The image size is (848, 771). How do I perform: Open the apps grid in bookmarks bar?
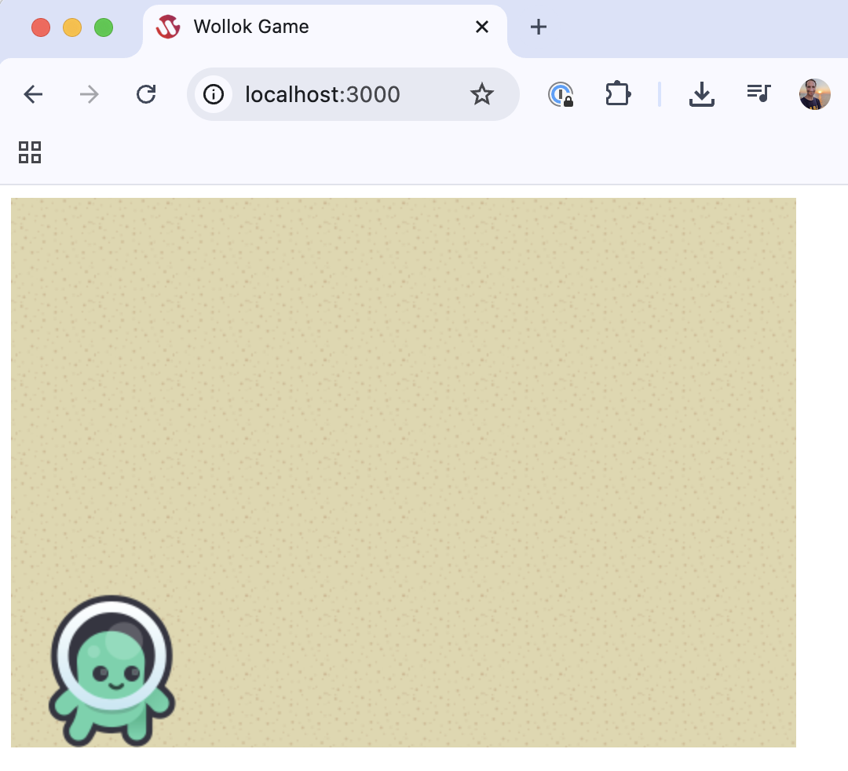pyautogui.click(x=30, y=152)
